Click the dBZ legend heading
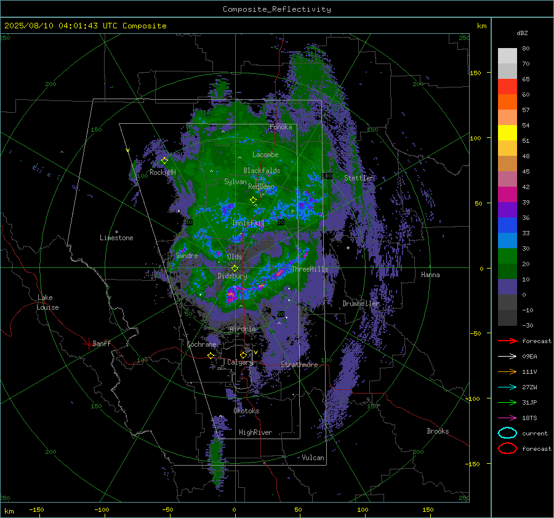The width and height of the screenshot is (554, 518). tap(522, 33)
